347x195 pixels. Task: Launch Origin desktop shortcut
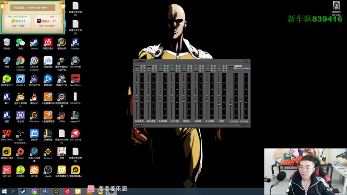[20, 153]
